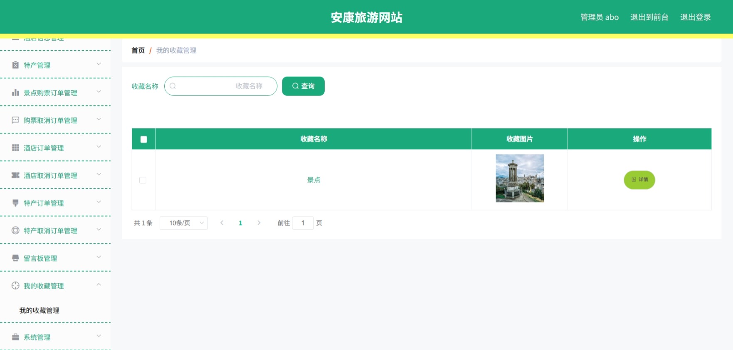Click the 查询 search button
The image size is (733, 350).
[x=303, y=86]
